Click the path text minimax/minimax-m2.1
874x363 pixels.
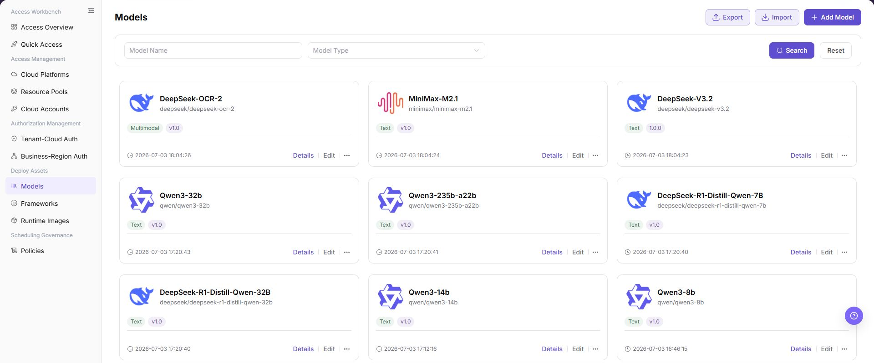point(441,109)
